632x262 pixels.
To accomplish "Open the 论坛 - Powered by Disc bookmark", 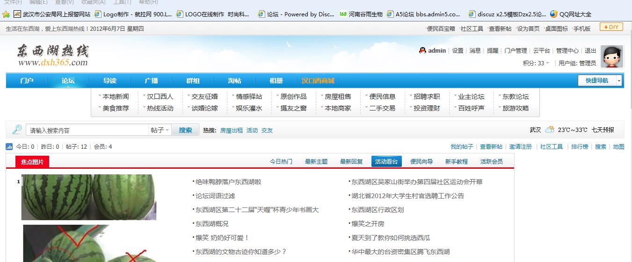I will [x=297, y=14].
